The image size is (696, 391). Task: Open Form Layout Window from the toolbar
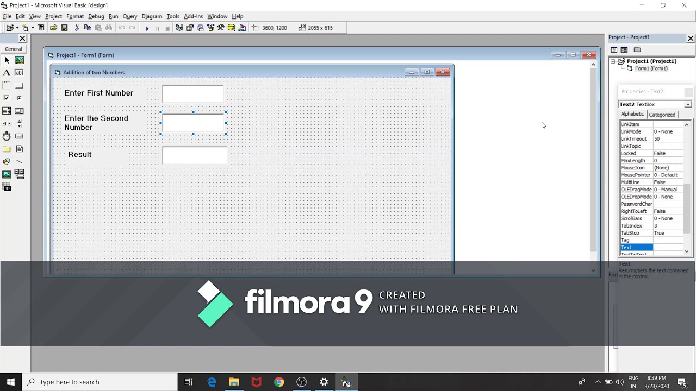pyautogui.click(x=200, y=28)
